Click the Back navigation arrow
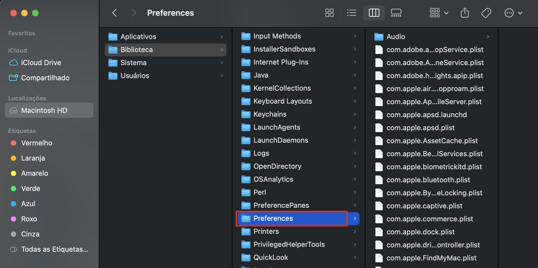The height and width of the screenshot is (268, 538). click(x=114, y=13)
